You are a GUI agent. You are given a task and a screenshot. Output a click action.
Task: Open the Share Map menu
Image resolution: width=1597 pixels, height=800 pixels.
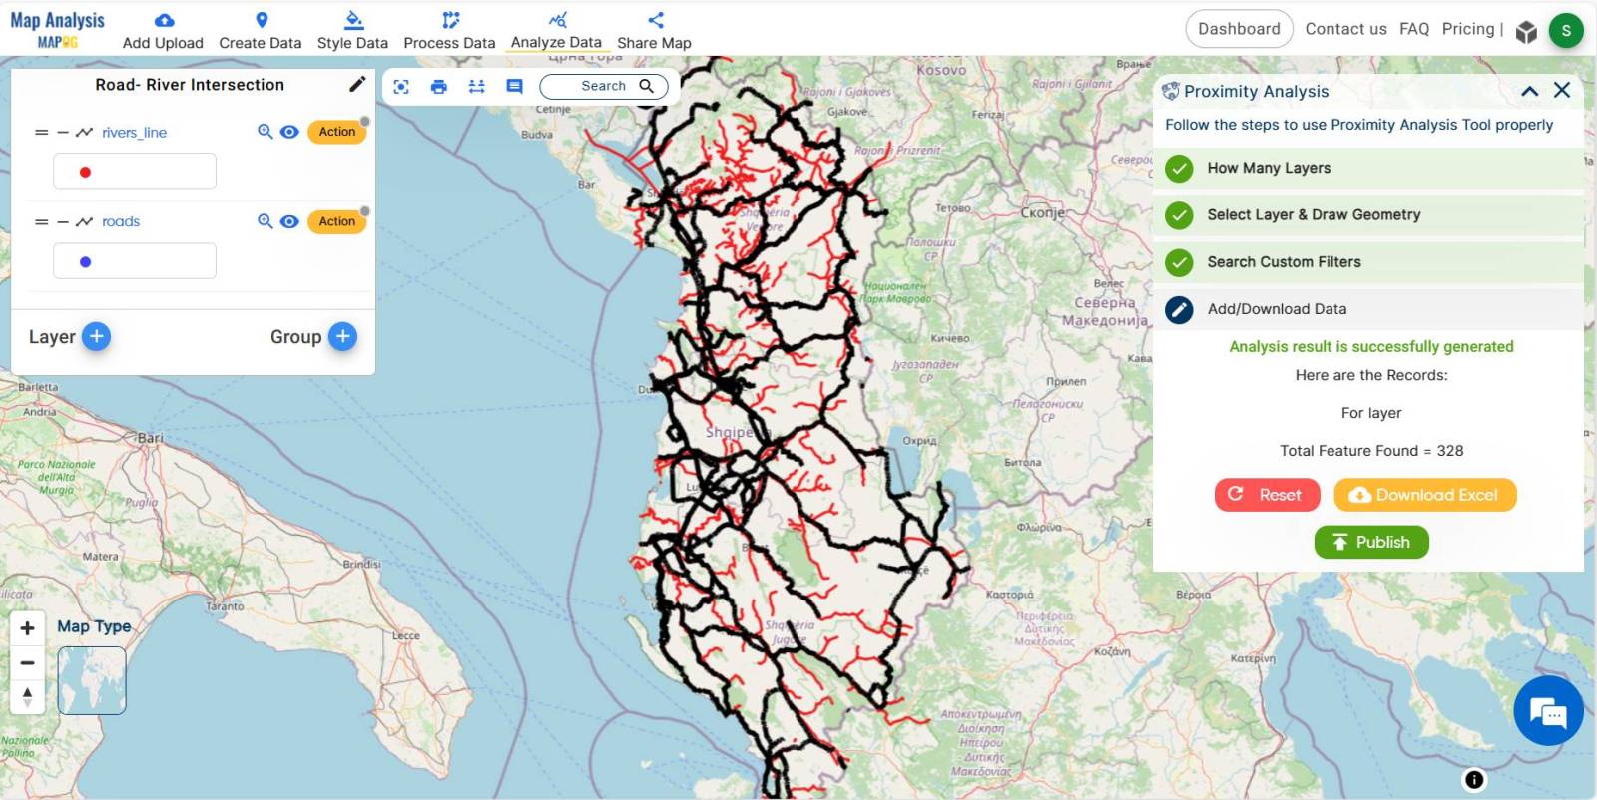click(654, 31)
